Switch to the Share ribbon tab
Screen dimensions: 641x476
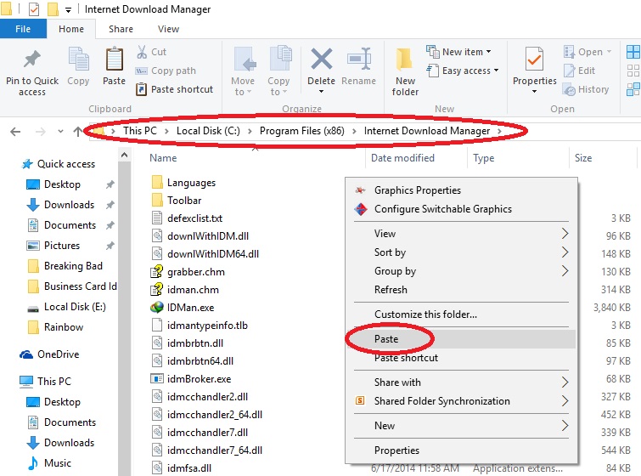[121, 29]
